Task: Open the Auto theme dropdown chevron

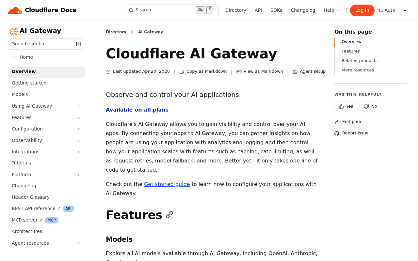Action: (405, 10)
